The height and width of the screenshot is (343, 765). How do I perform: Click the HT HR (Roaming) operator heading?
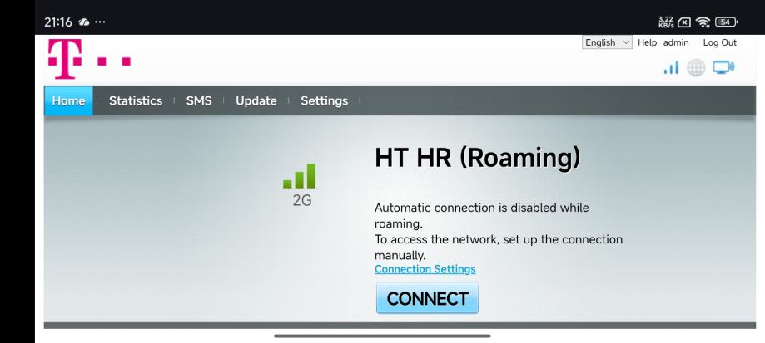pos(478,157)
